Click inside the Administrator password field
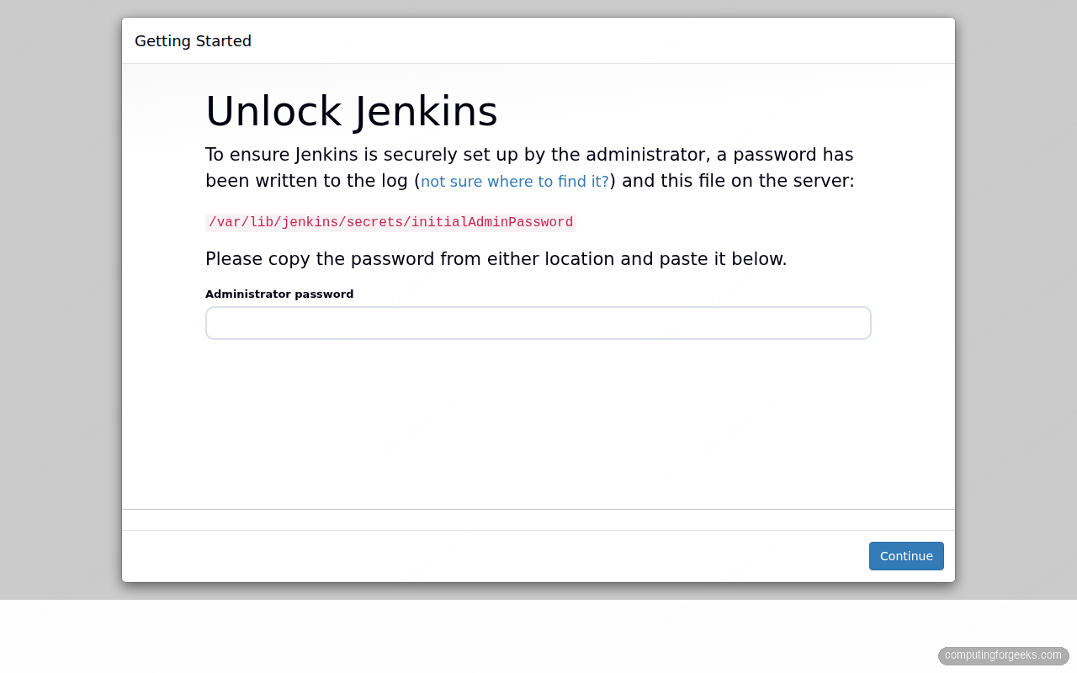Screen dimensions: 1077x673 click(x=538, y=323)
